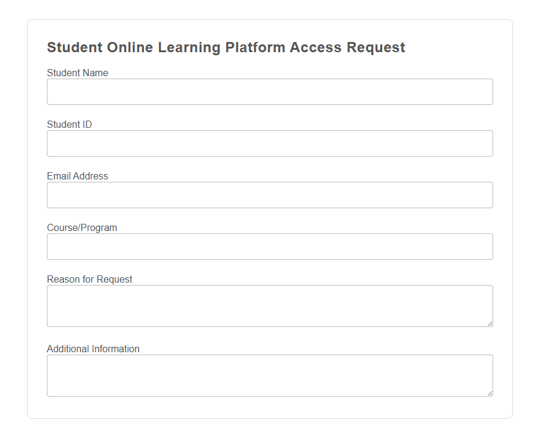540x438 pixels.
Task: Click the Student ID input field
Action: click(x=269, y=143)
